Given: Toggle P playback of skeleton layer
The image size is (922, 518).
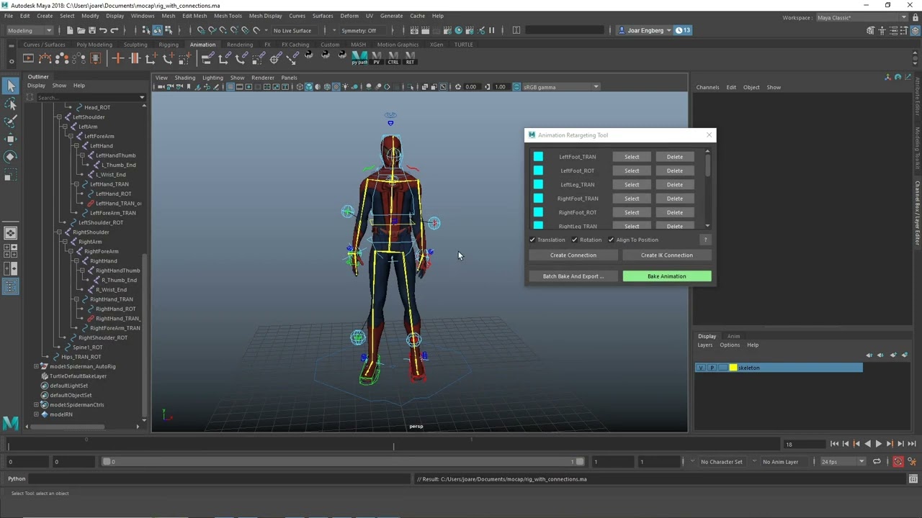Looking at the screenshot, I should pyautogui.click(x=712, y=368).
